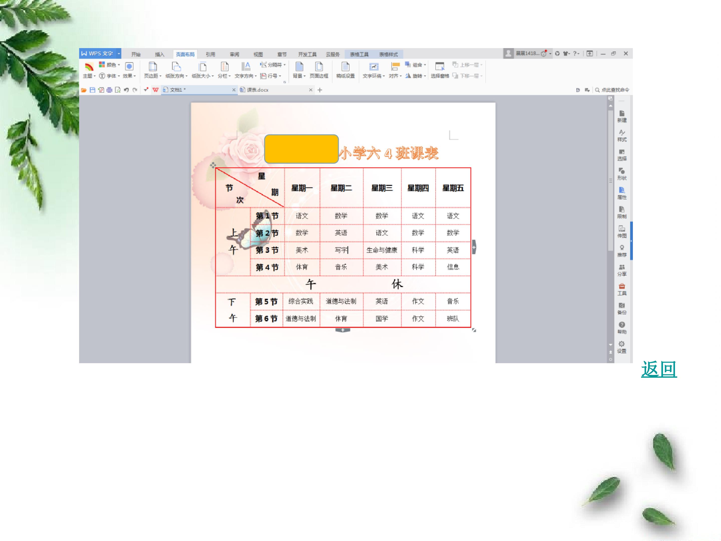
Task: Click the add-column plus handle beside table
Action: [x=474, y=247]
